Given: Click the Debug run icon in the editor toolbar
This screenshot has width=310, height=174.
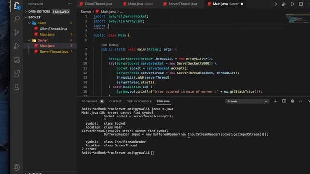Looking at the screenshot, I should point(284,4).
